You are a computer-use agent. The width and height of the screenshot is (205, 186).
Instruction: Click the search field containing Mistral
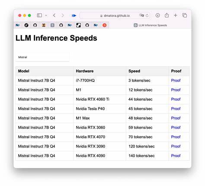pos(42,57)
